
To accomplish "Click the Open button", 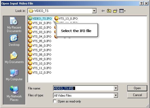I will tap(137, 88).
